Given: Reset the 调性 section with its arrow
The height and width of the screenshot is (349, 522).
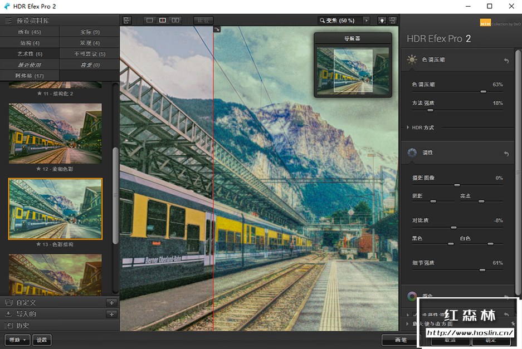Looking at the screenshot, I should click(x=506, y=154).
